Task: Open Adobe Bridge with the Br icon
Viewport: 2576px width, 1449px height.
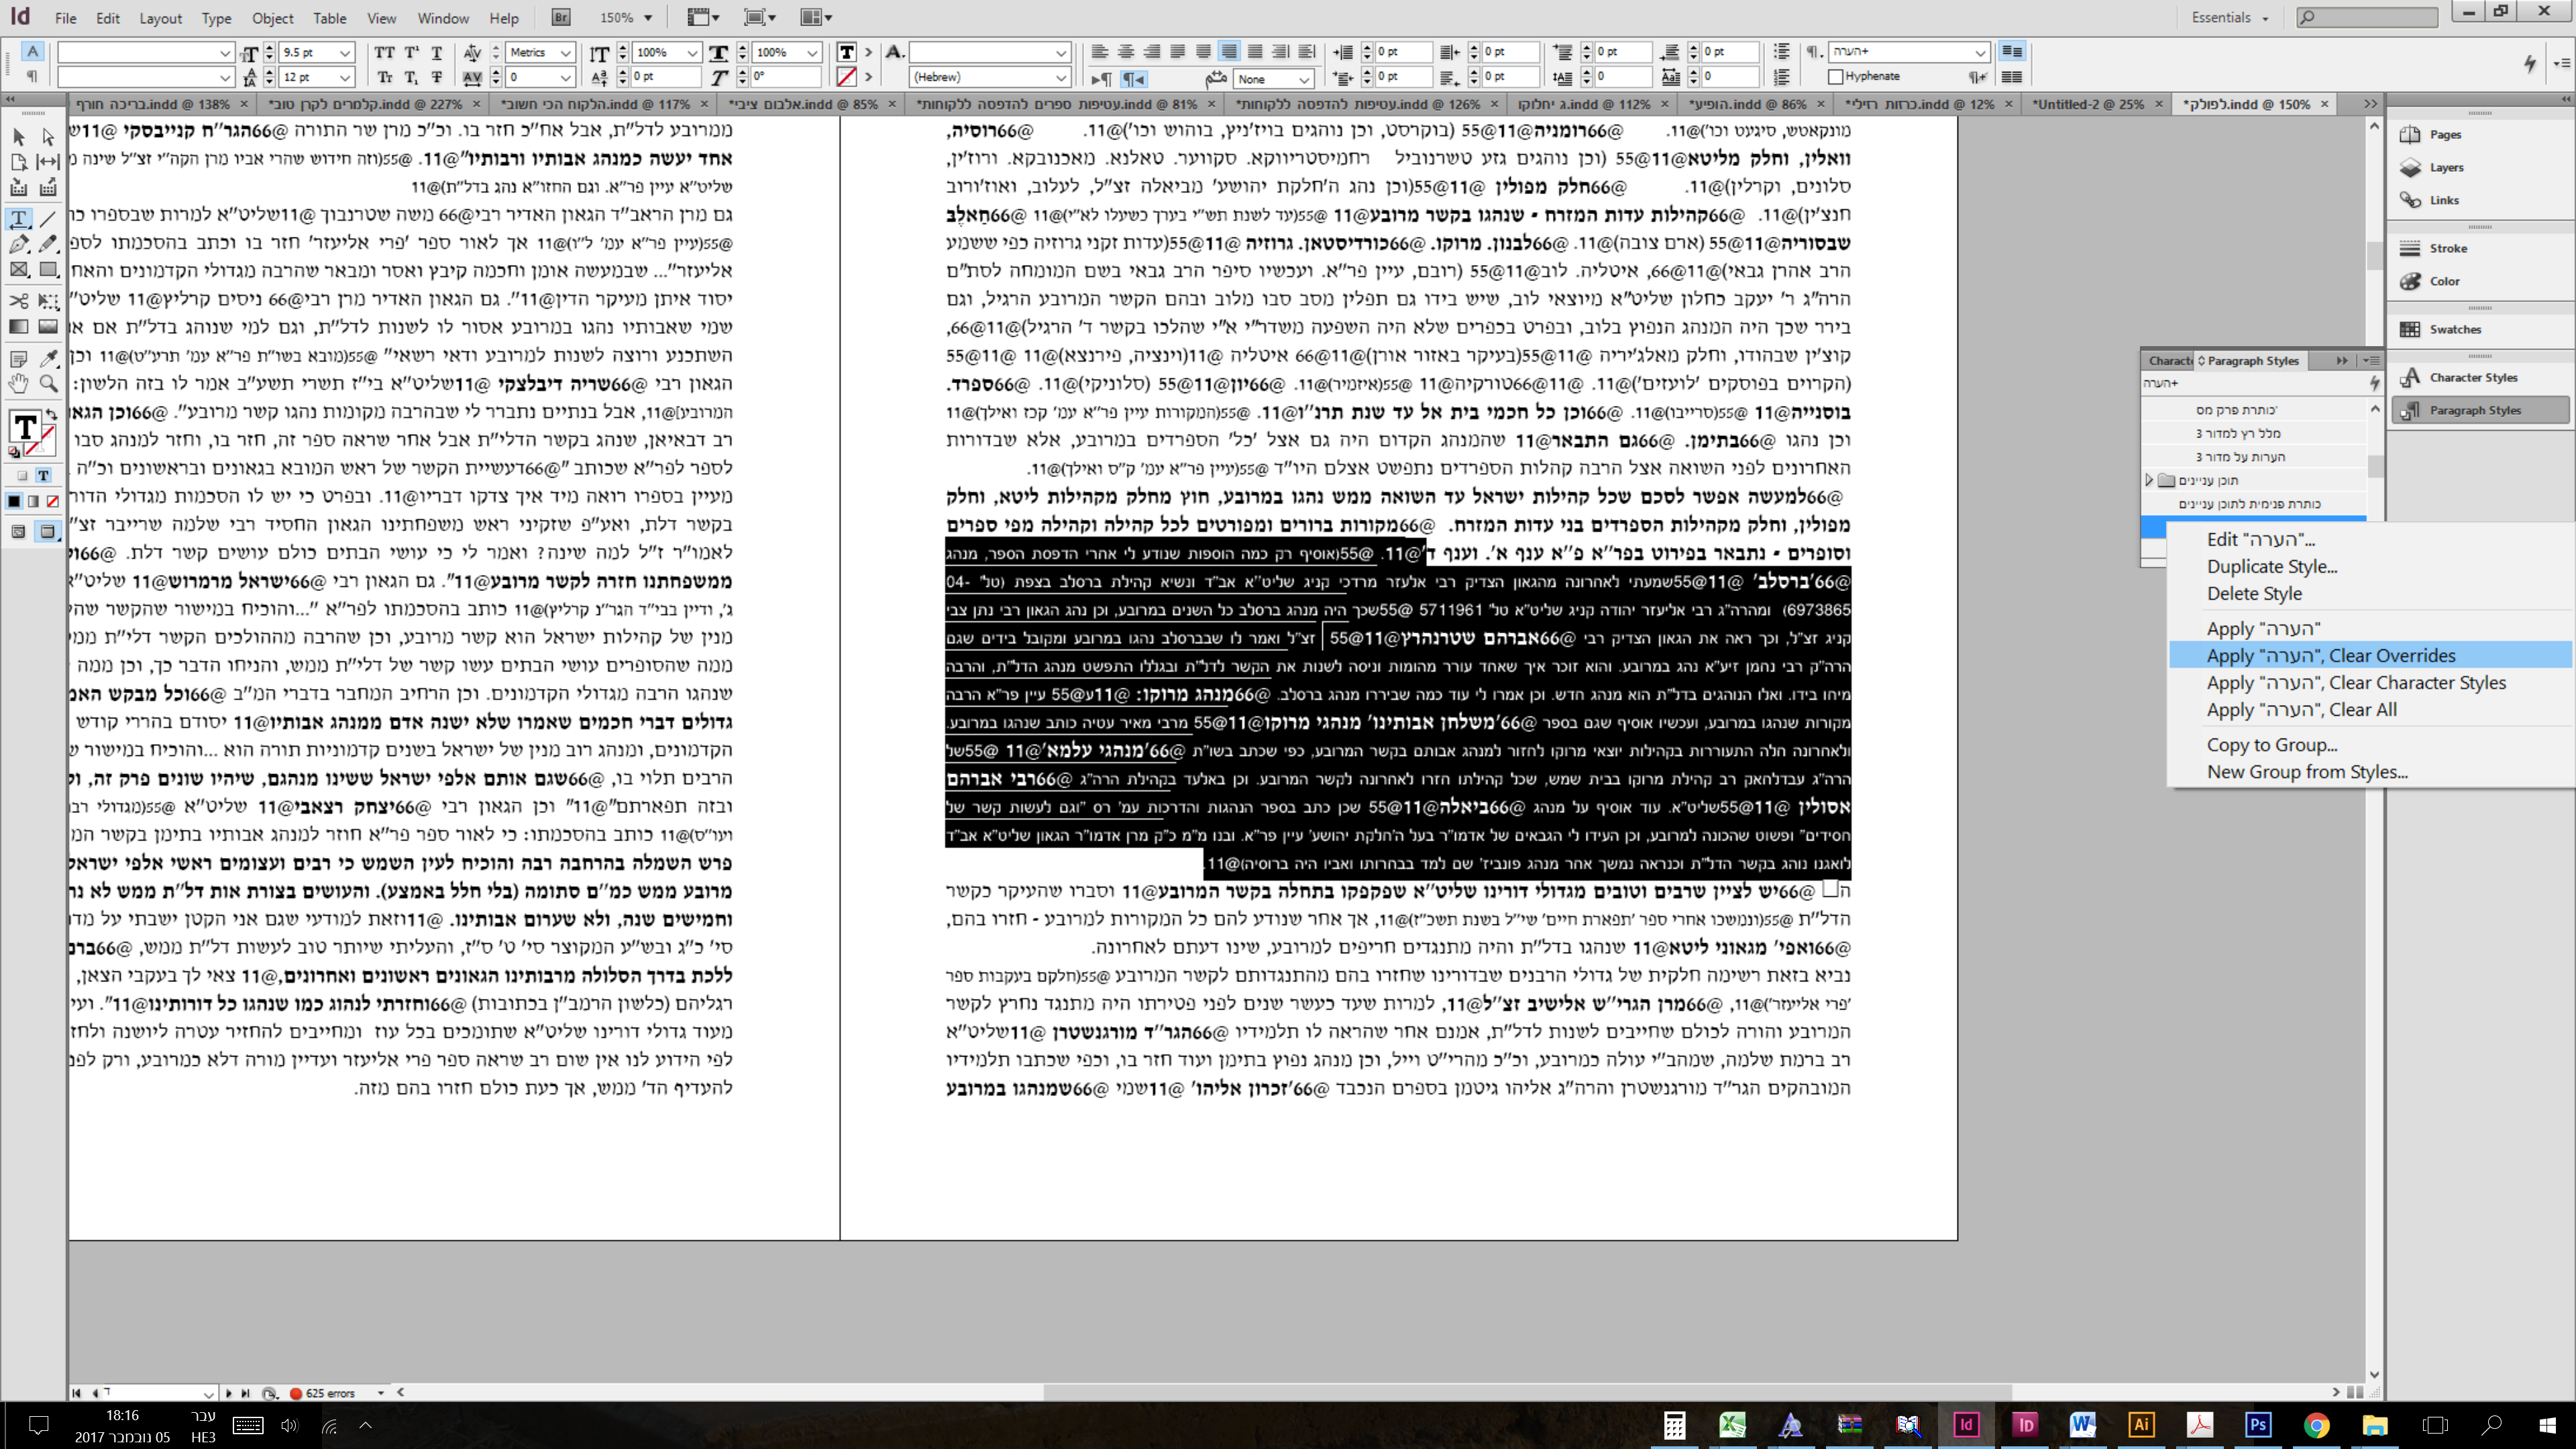Action: (x=561, y=17)
